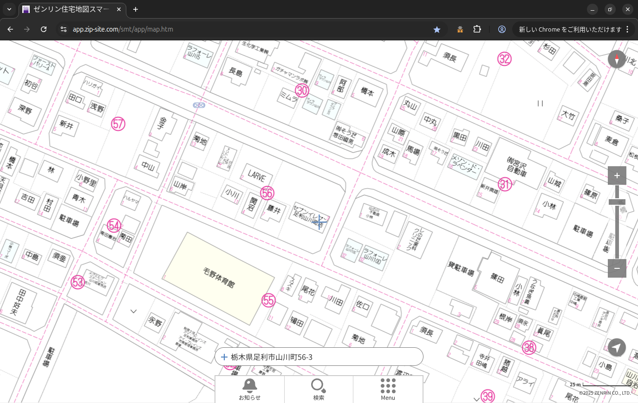Click block number 30 marker

(302, 90)
